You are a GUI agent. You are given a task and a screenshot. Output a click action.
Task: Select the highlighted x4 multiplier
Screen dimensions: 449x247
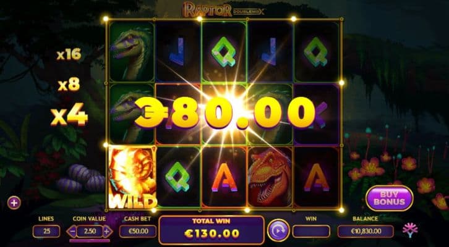click(x=69, y=115)
